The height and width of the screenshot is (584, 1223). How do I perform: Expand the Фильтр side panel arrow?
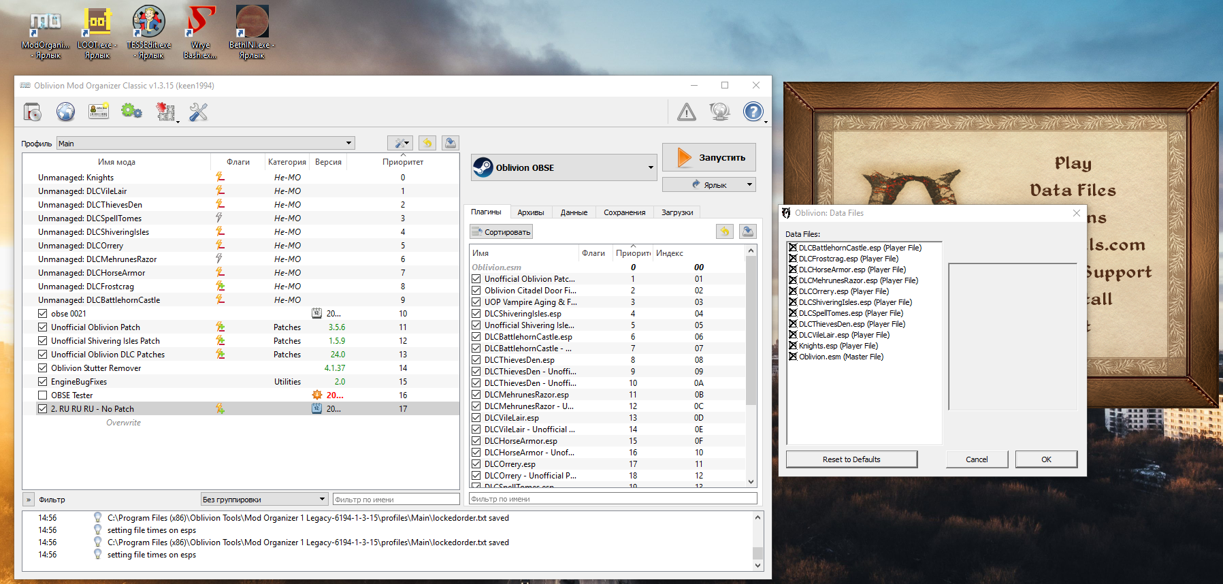29,500
